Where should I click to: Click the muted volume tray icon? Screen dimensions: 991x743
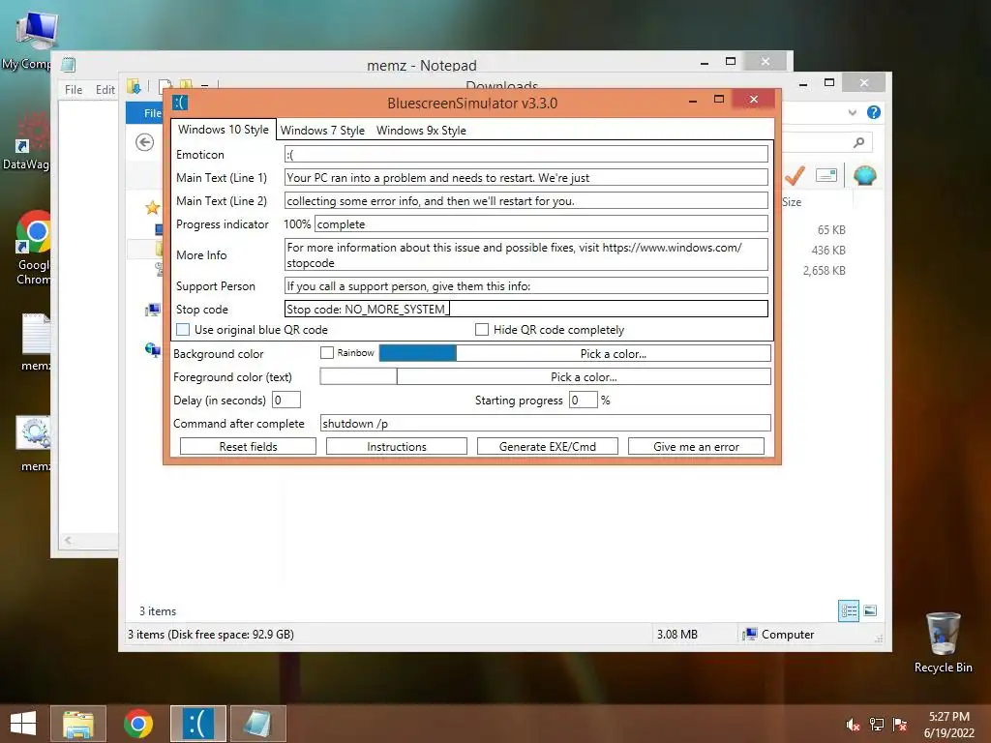coord(853,724)
